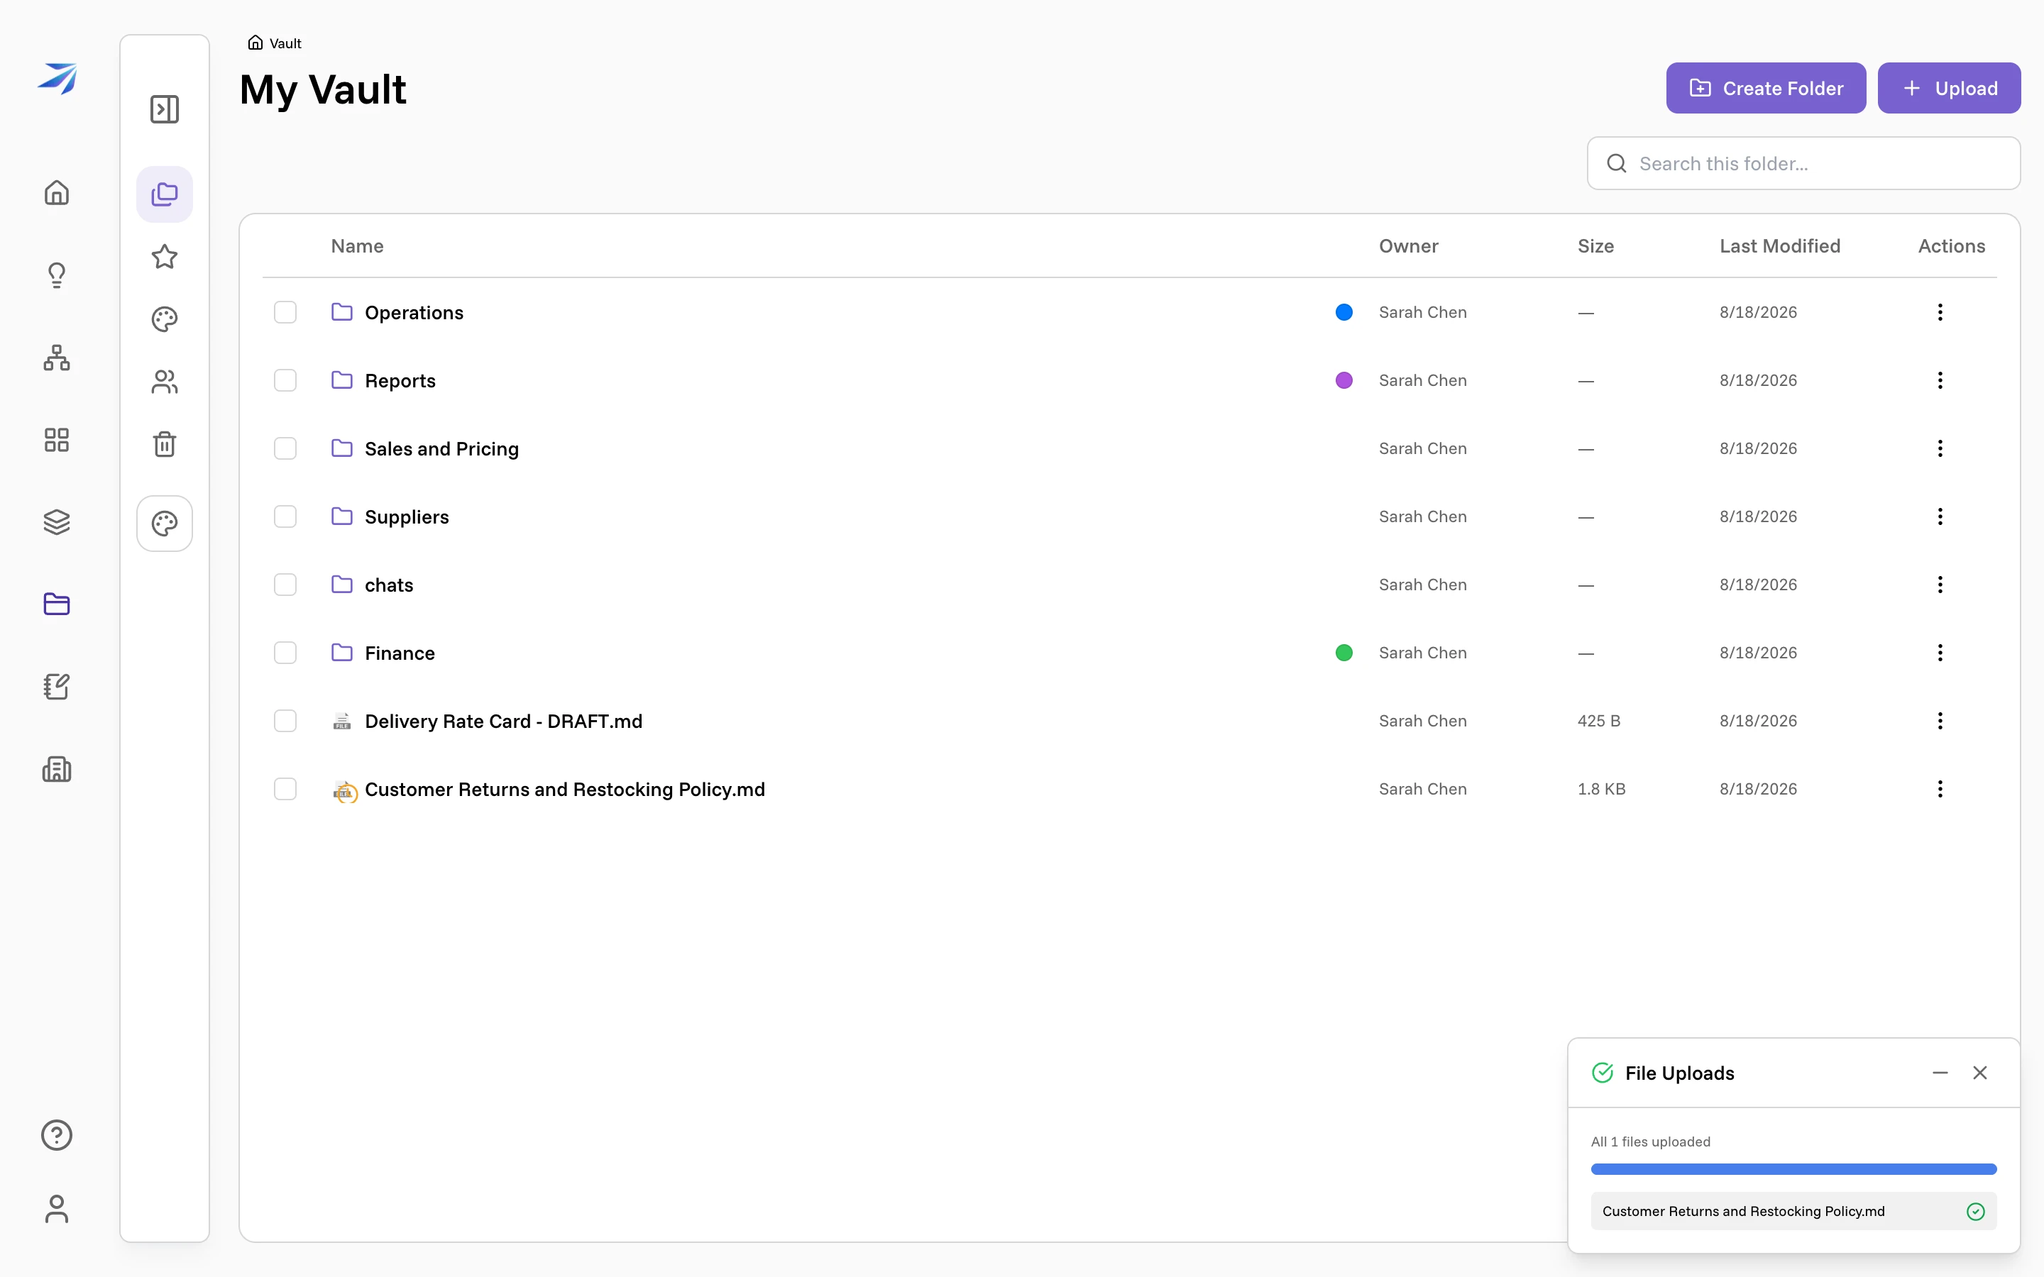This screenshot has height=1277, width=2044.
Task: Open actions menu for Finance
Action: coord(1940,653)
